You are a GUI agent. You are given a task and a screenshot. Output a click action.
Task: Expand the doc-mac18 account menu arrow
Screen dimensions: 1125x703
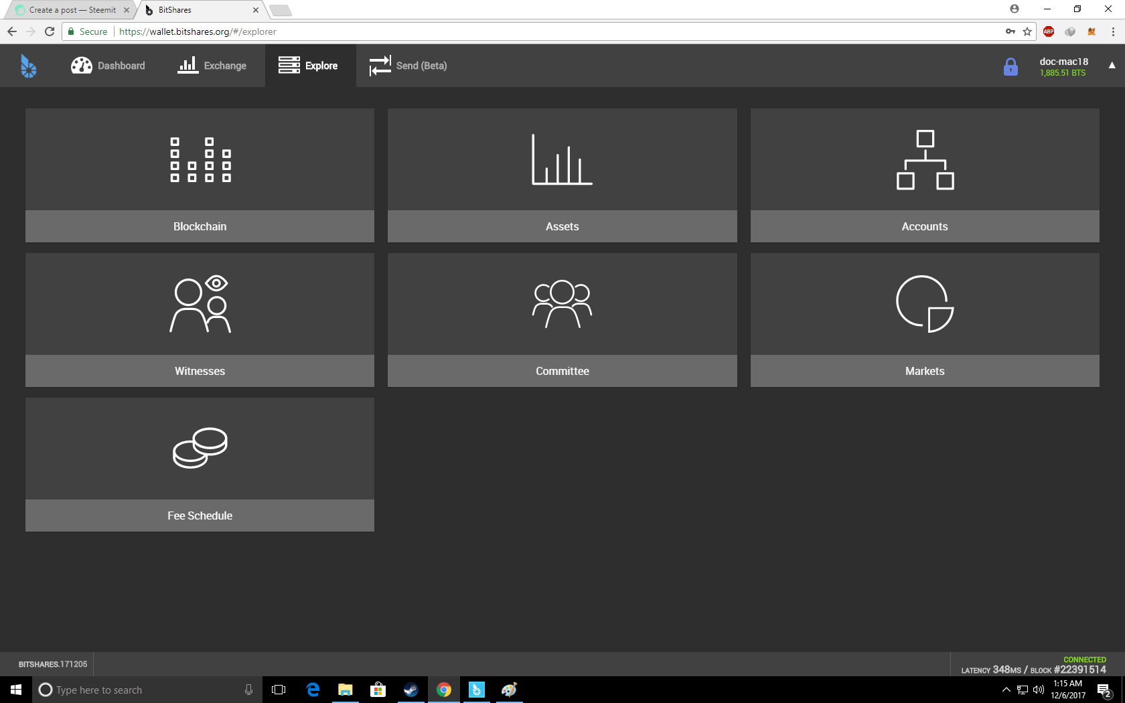(x=1112, y=66)
